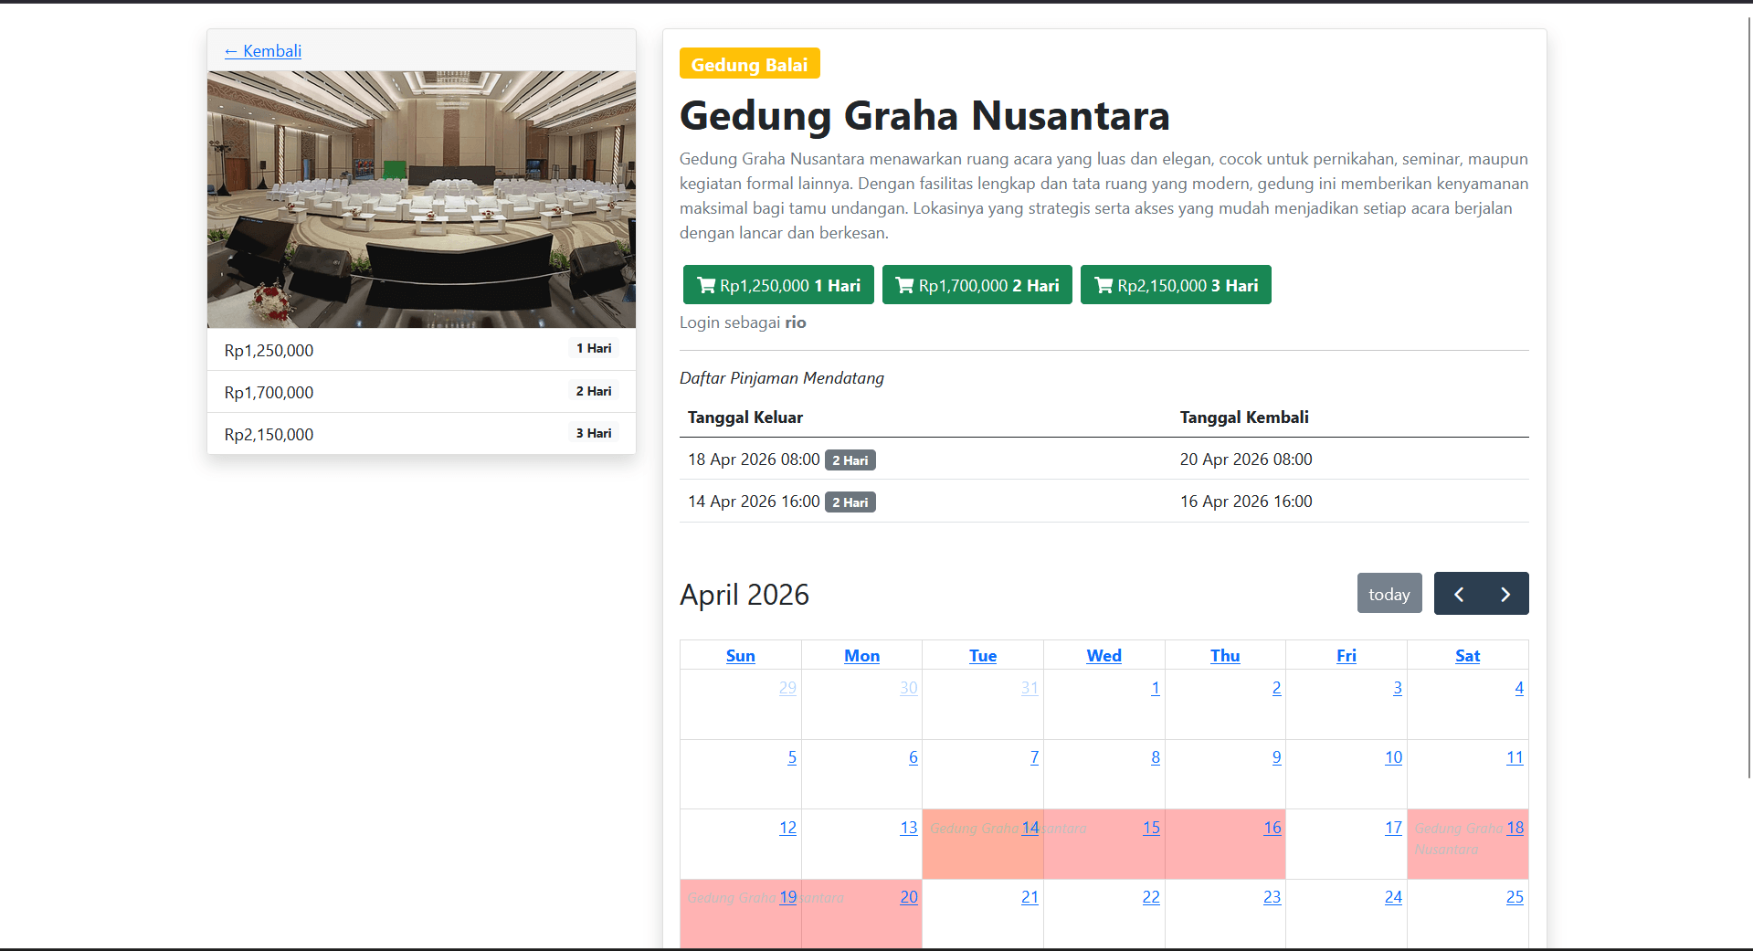This screenshot has width=1753, height=951.
Task: Click the 18 Apr 2026 08:00 loan entry
Action: pyautogui.click(x=754, y=460)
